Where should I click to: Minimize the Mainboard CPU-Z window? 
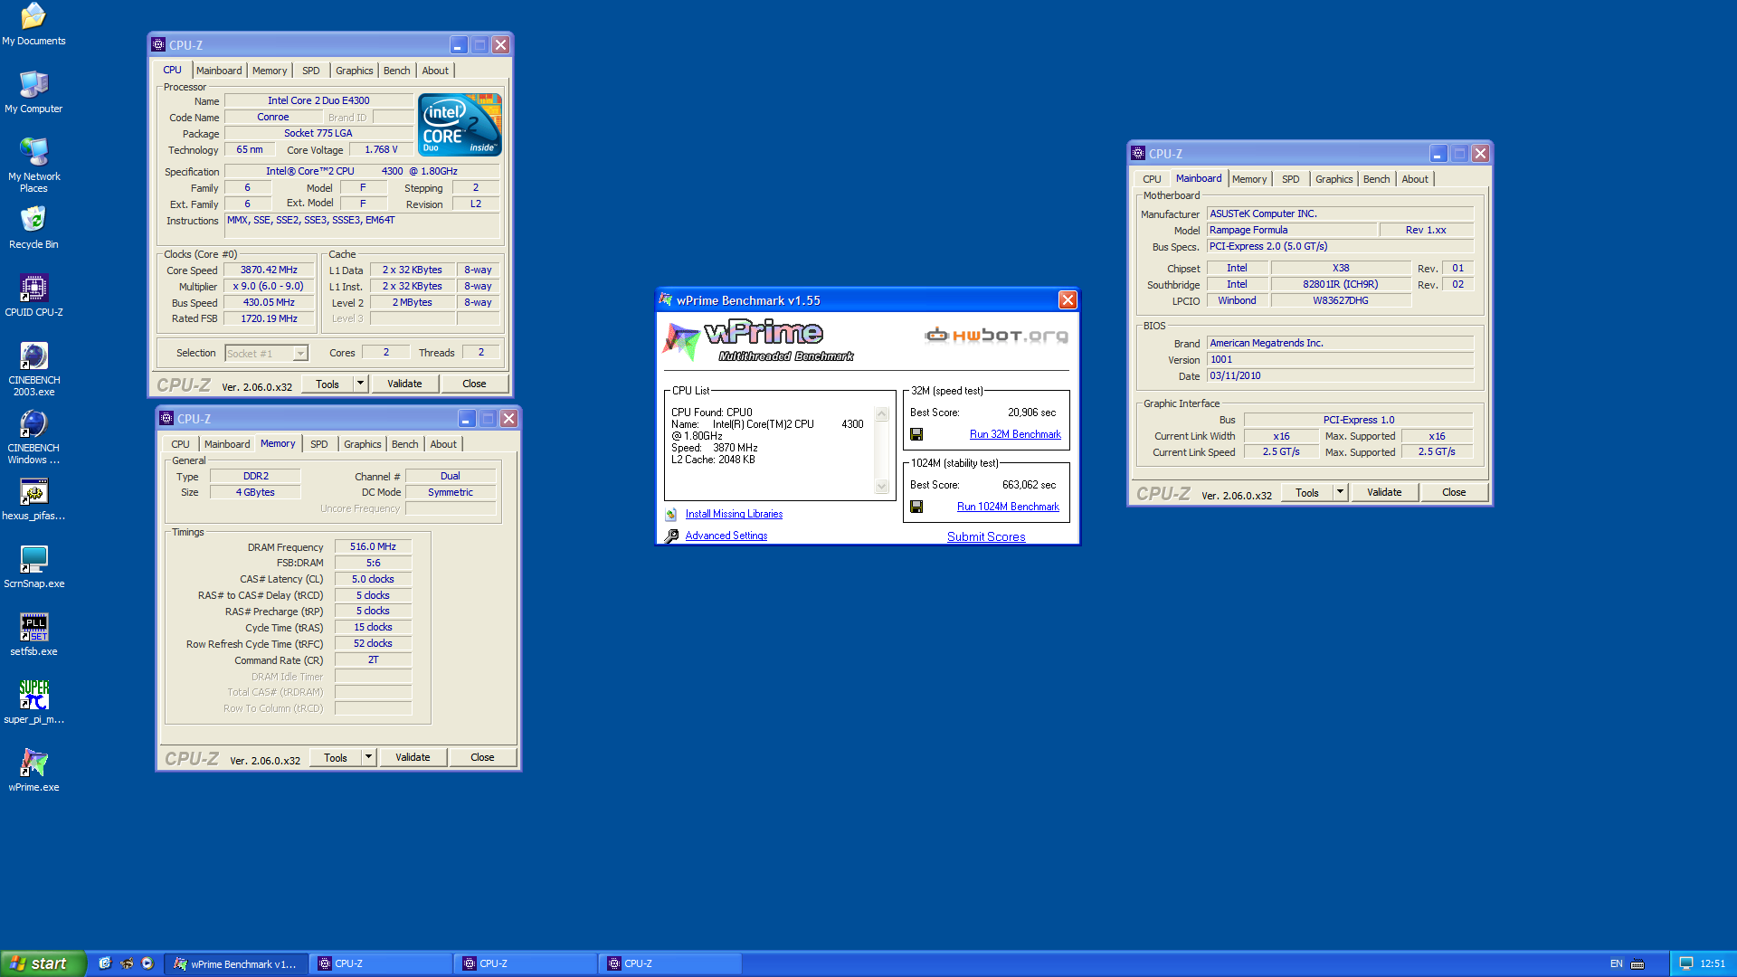click(x=1438, y=154)
